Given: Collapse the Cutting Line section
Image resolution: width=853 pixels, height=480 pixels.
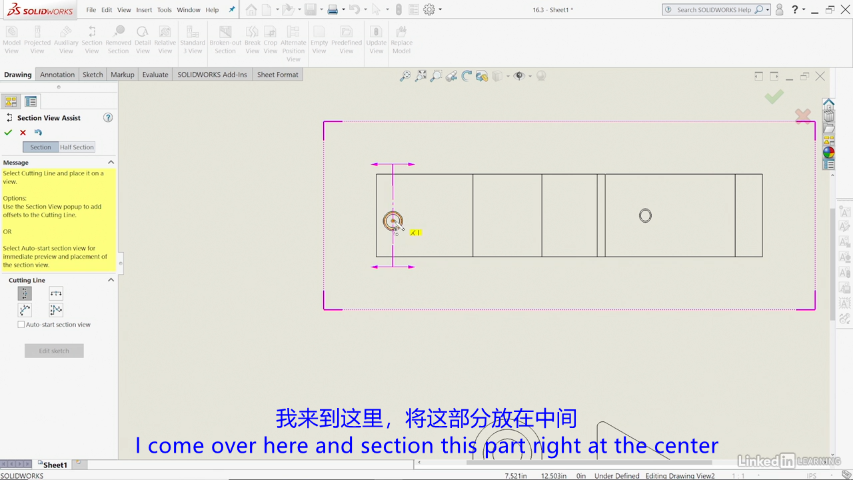Looking at the screenshot, I should [111, 280].
